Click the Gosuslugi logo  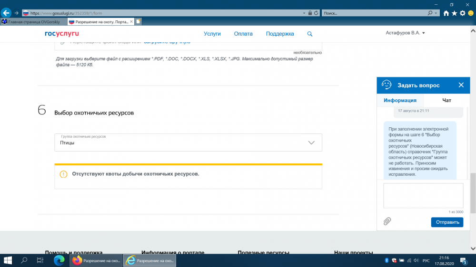61,34
